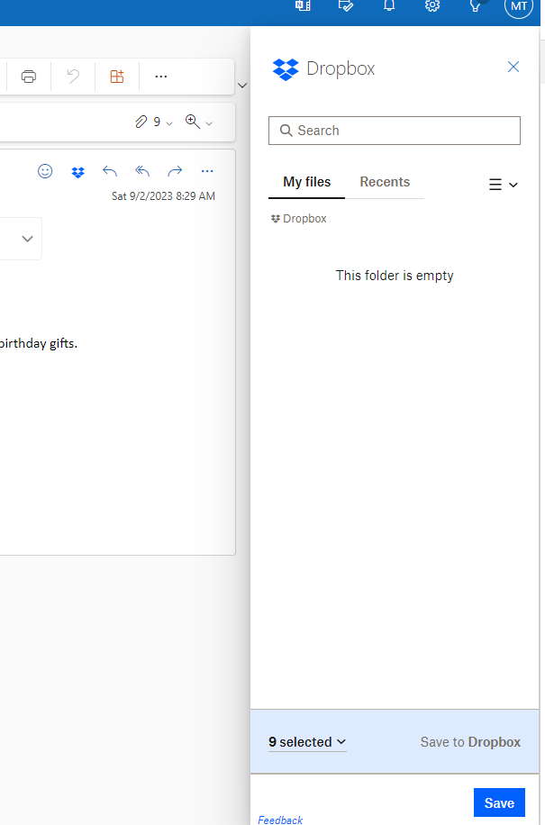545x825 pixels.
Task: Expand the 9 selected files list
Action: (x=307, y=742)
